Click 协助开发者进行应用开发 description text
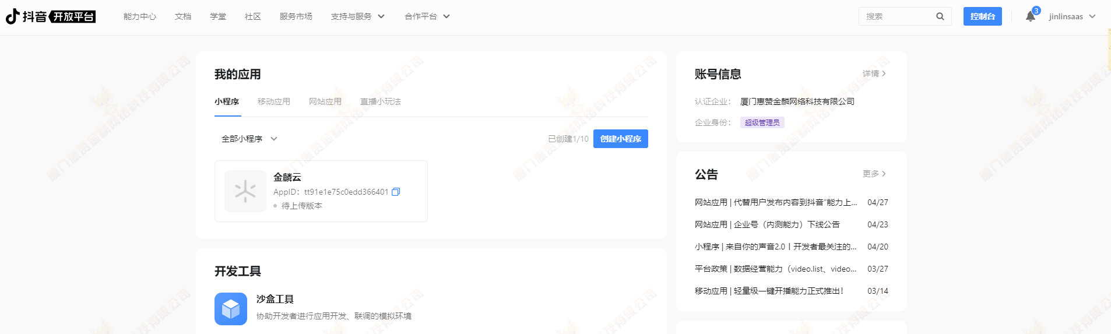Screen dimensions: 1111x334 [334, 316]
